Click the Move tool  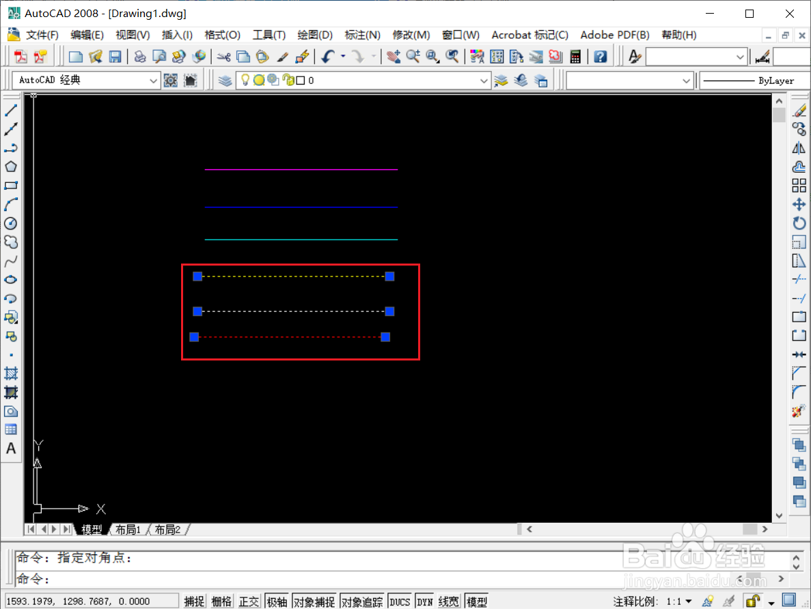[799, 204]
